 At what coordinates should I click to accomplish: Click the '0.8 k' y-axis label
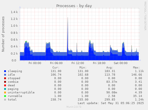14,33
